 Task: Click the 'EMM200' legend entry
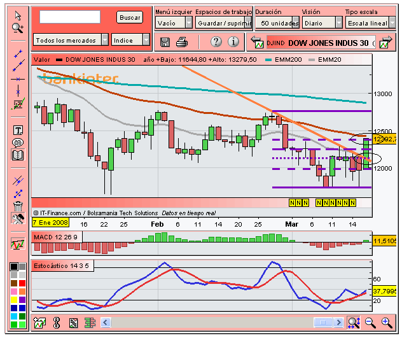coord(283,60)
